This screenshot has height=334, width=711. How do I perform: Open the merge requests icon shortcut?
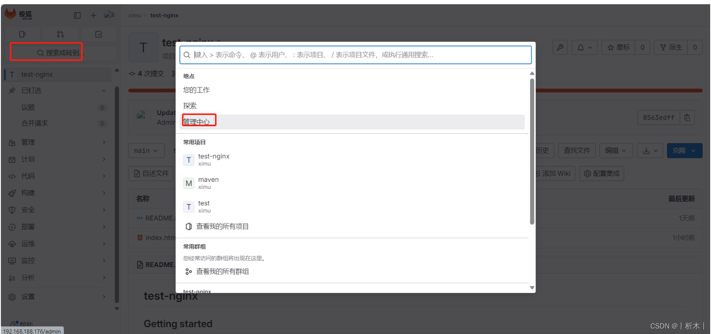pyautogui.click(x=61, y=34)
